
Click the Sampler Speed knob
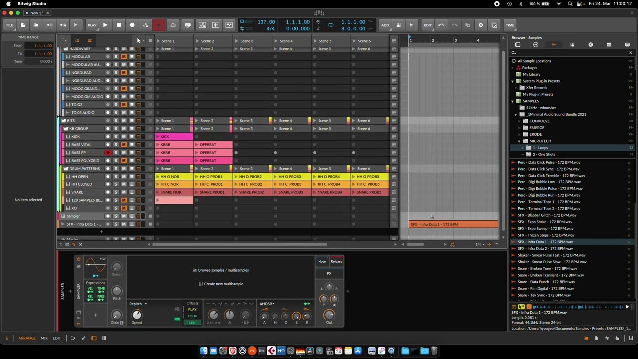pos(137,315)
